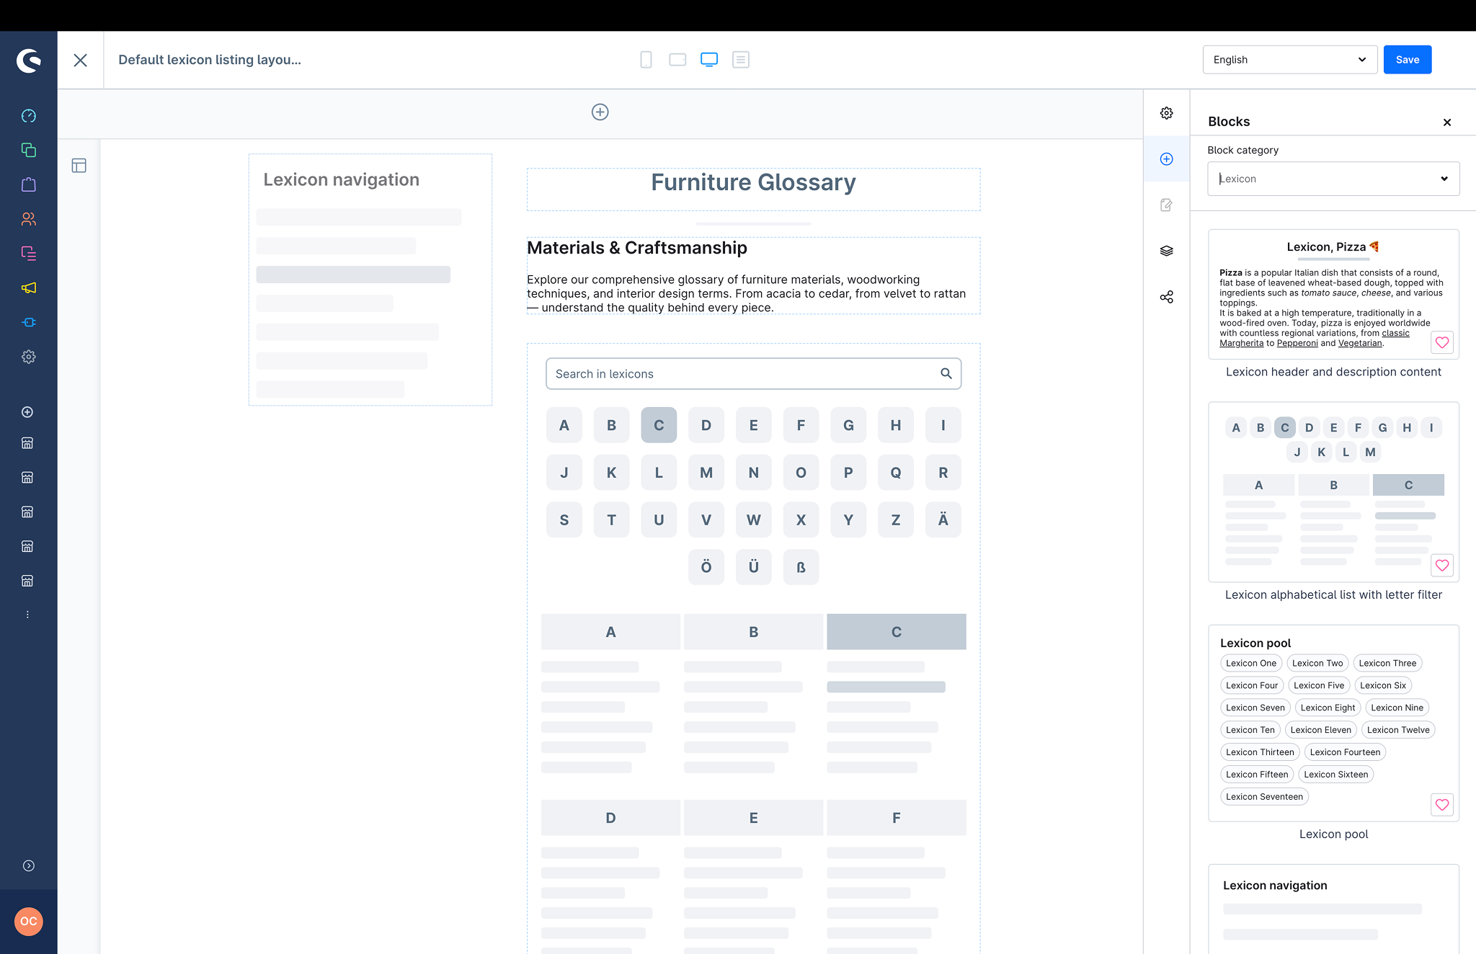Select the Lexicon, Pizza header block thumbnail
The image size is (1476, 954).
(x=1333, y=294)
